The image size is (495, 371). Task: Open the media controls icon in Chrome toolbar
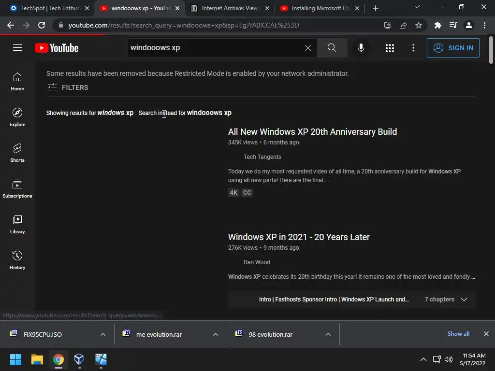coord(453,25)
